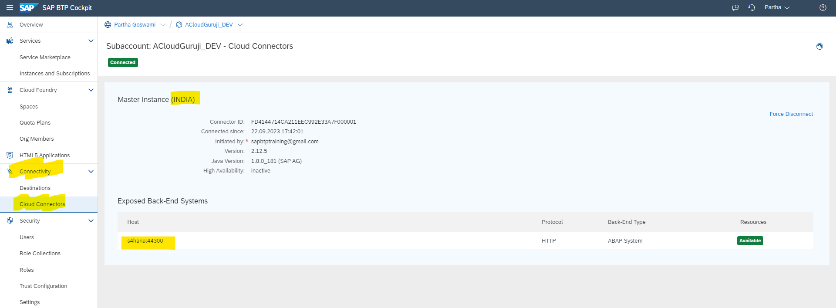
Task: Open the feedback notifications icon
Action: [x=735, y=8]
